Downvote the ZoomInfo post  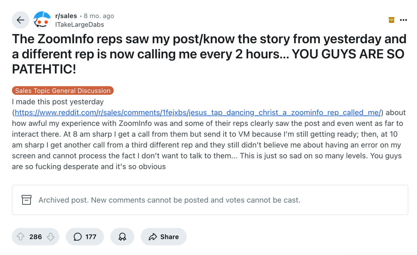coord(51,237)
